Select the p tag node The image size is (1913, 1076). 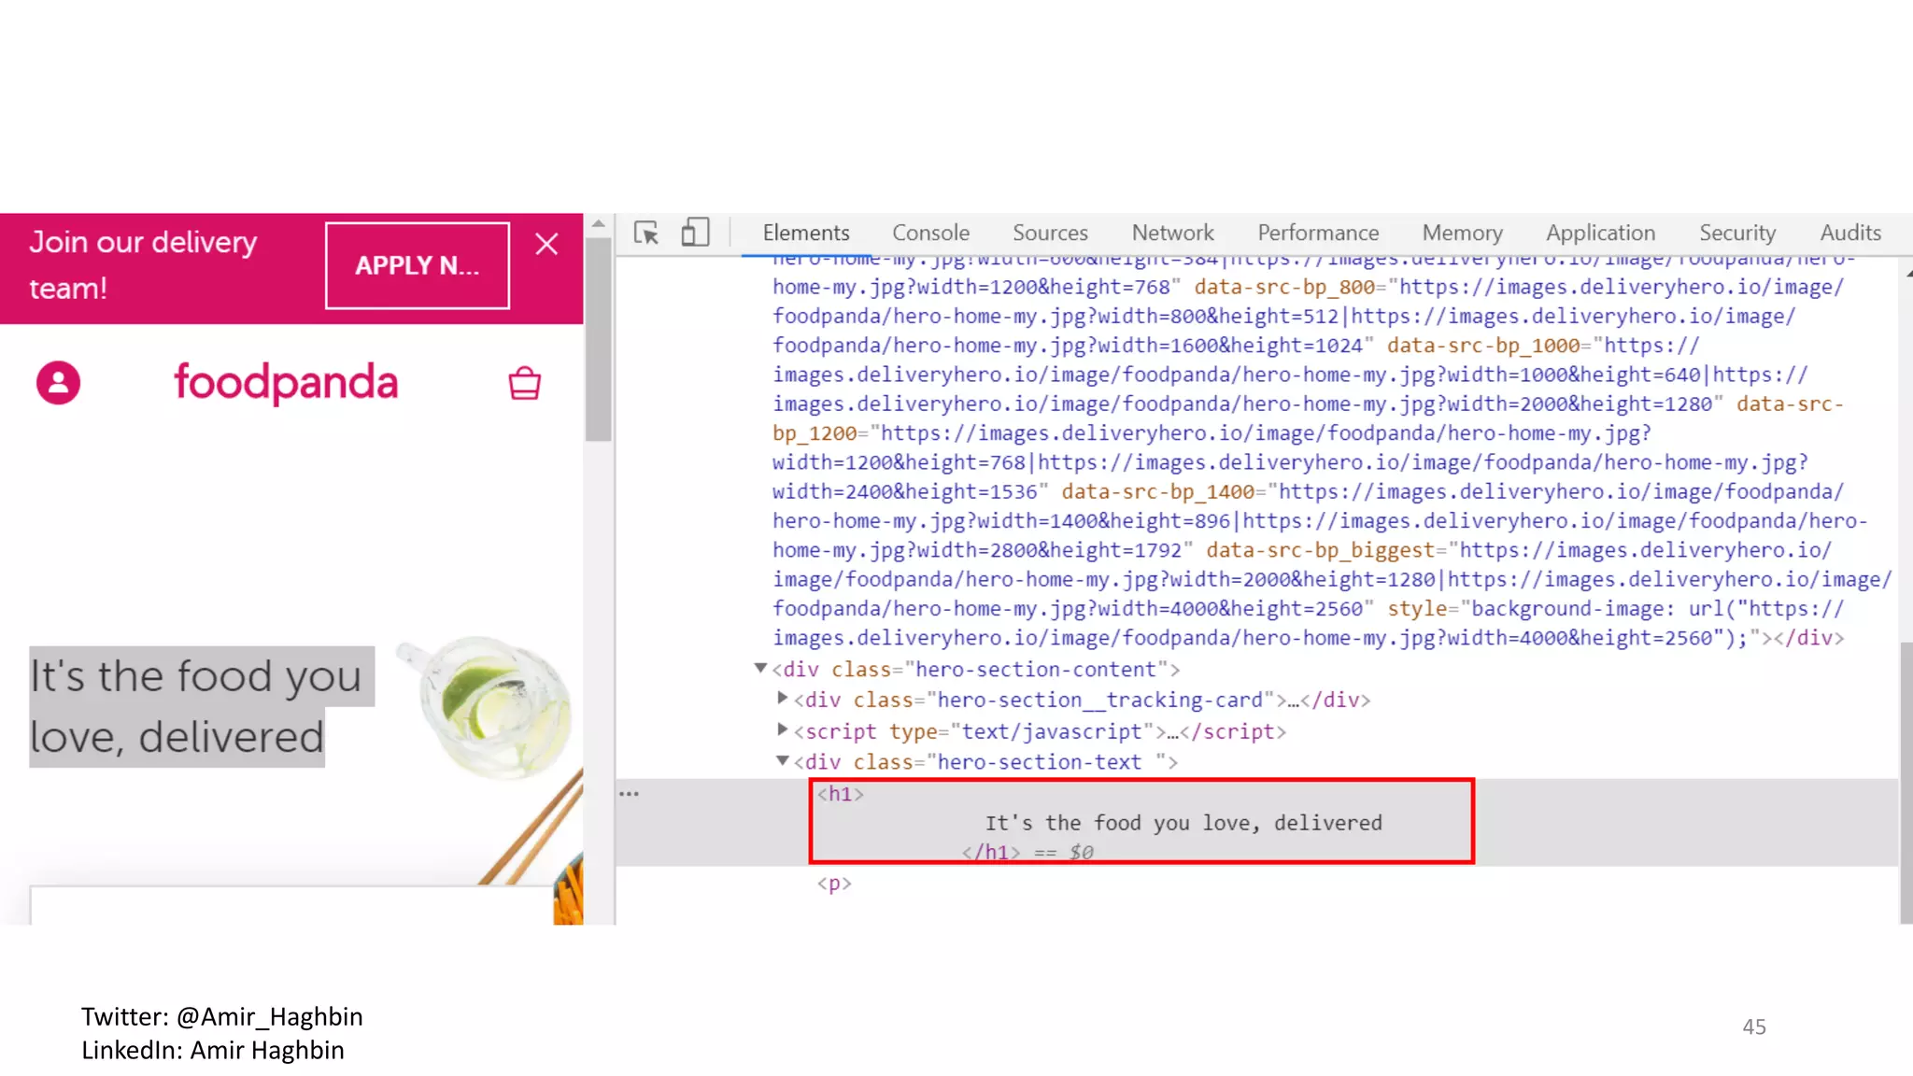pos(834,884)
